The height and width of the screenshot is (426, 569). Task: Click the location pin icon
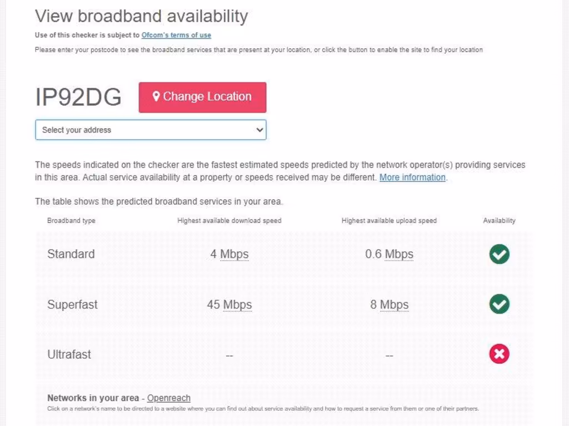pyautogui.click(x=156, y=97)
